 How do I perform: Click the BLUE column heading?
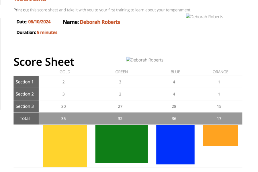point(175,72)
